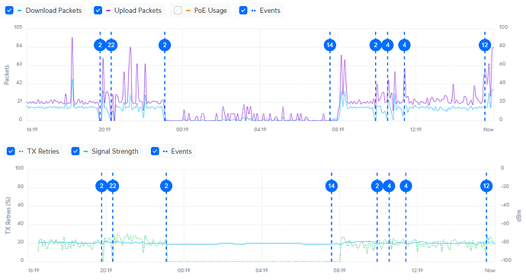Open the 14-events marker in TX Retries chart
The width and height of the screenshot is (526, 280).
click(332, 186)
